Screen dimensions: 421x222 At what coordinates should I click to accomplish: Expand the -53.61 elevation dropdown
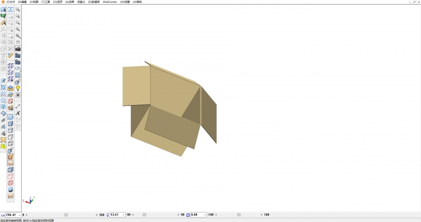(x=123, y=215)
